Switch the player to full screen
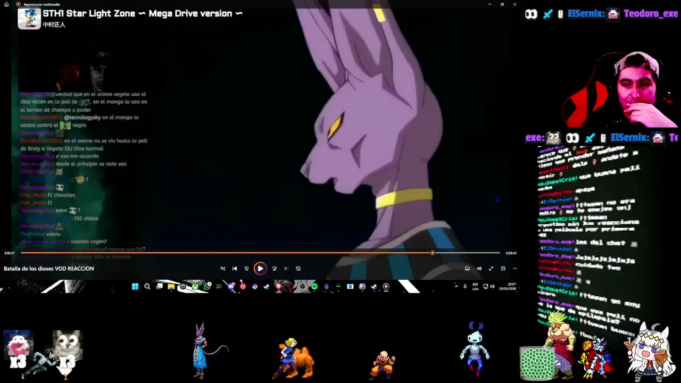 pos(491,269)
